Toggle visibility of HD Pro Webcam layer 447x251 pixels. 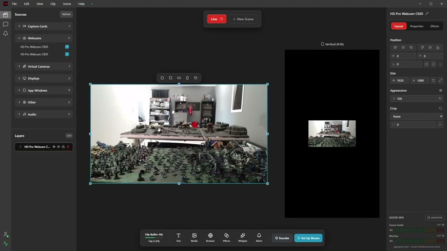click(54, 147)
